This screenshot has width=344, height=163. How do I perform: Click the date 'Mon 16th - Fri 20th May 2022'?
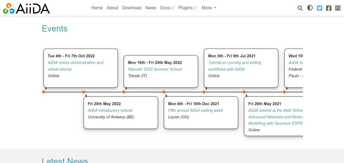(x=155, y=63)
